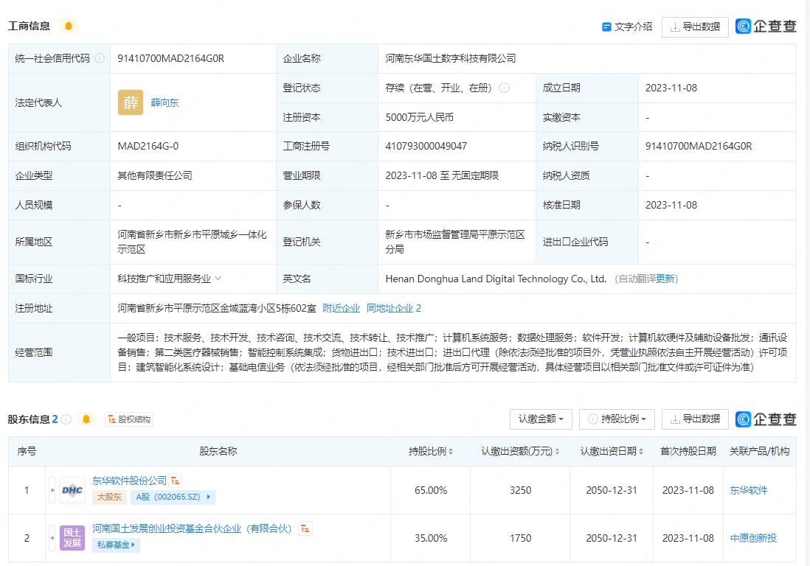810x566 pixels.
Task: Select the 65.00% shareholding cell
Action: point(431,490)
